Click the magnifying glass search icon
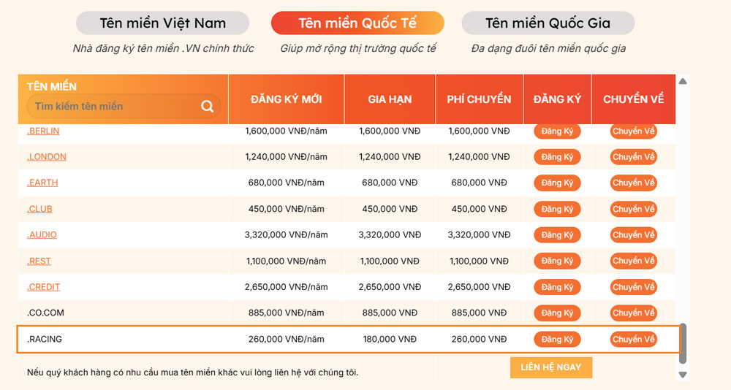Viewport: 731px width, 390px height. (207, 106)
